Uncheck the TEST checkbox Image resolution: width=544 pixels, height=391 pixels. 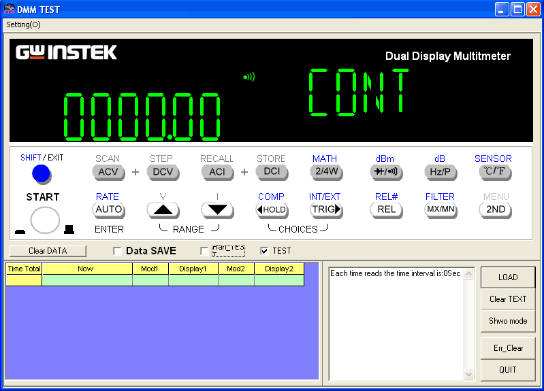264,251
